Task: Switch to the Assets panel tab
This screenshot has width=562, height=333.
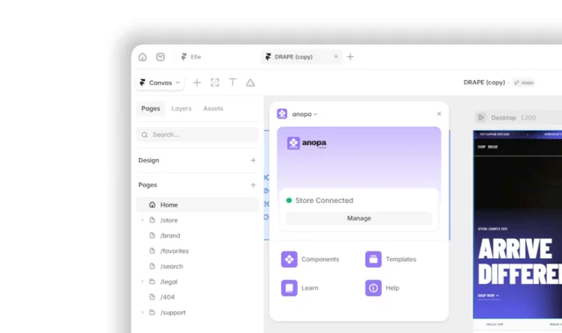Action: pos(213,108)
